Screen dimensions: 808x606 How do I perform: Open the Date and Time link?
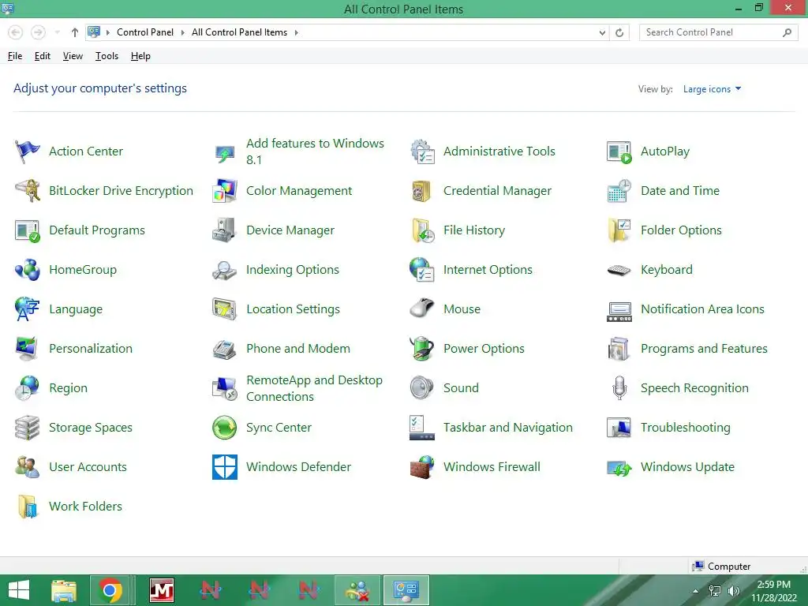pyautogui.click(x=679, y=191)
